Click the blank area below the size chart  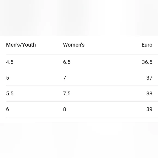pyautogui.click(x=79, y=140)
